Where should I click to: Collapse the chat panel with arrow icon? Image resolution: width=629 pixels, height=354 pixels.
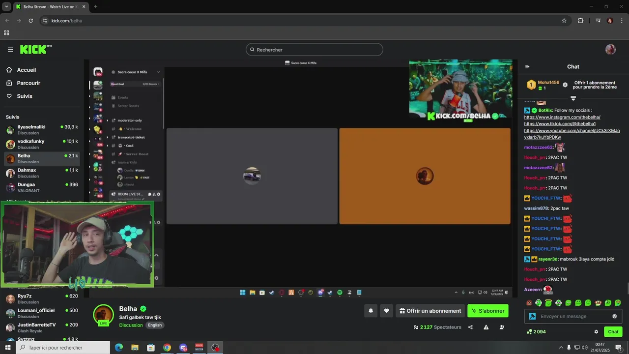tap(527, 67)
